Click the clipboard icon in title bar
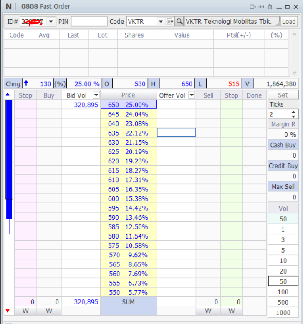 coord(270,7)
